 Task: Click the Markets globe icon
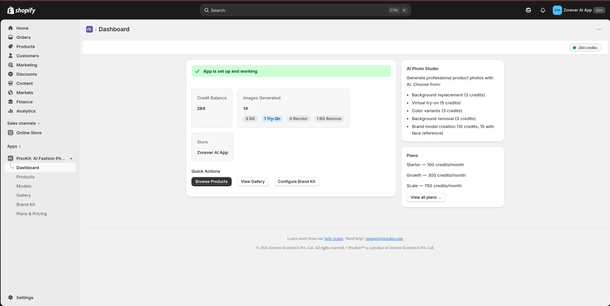tap(11, 92)
